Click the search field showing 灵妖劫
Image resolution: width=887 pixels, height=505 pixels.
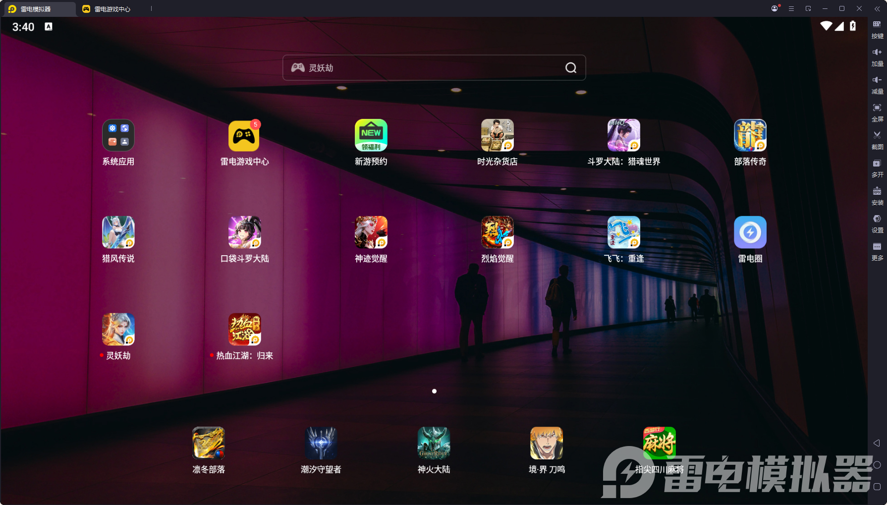click(x=434, y=68)
